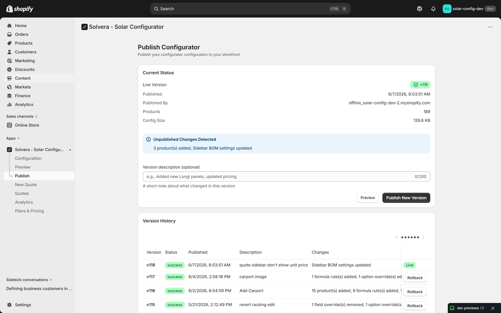Open 'Defining business customers in ...' conversation
This screenshot has width=501, height=313.
pos(39,289)
